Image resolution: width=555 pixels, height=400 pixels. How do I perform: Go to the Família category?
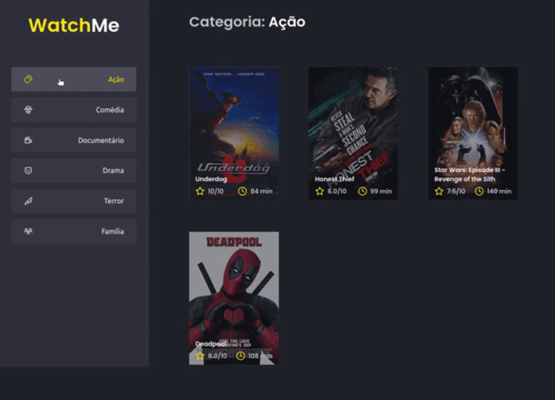[x=74, y=232]
